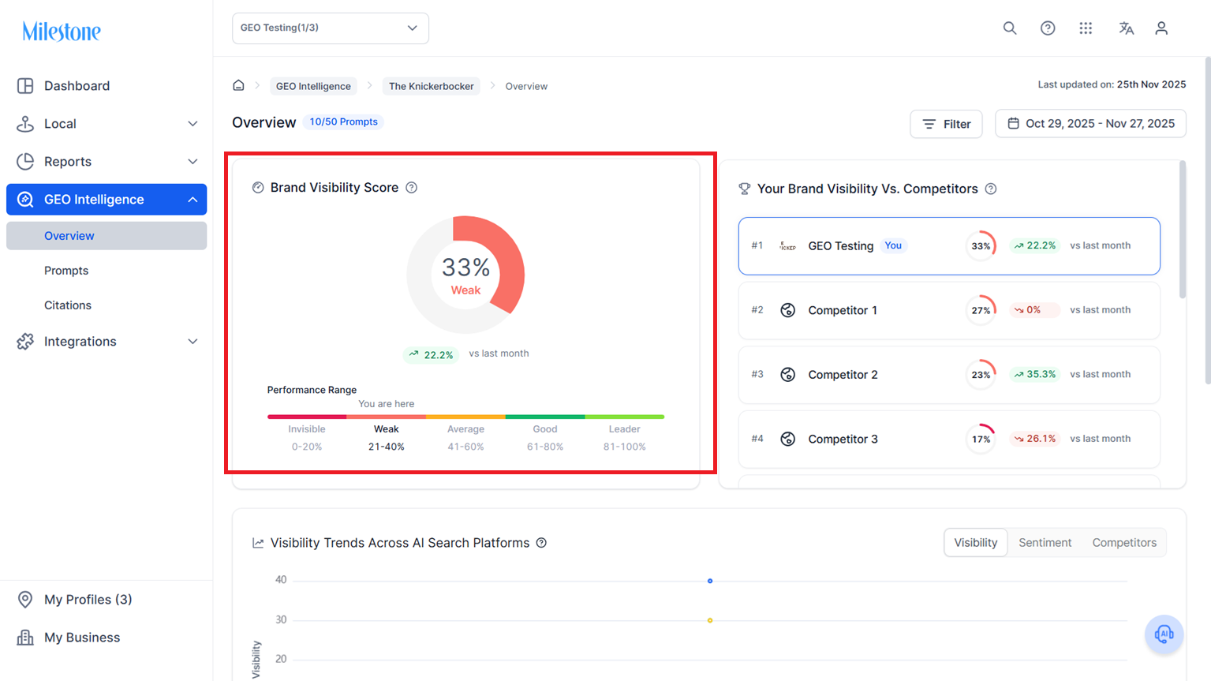Open the user account icon
The width and height of the screenshot is (1211, 681).
click(x=1161, y=28)
